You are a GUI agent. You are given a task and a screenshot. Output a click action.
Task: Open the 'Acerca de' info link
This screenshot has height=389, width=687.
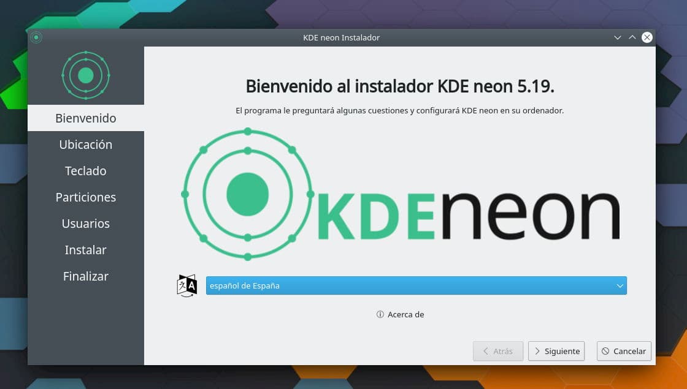tap(401, 314)
